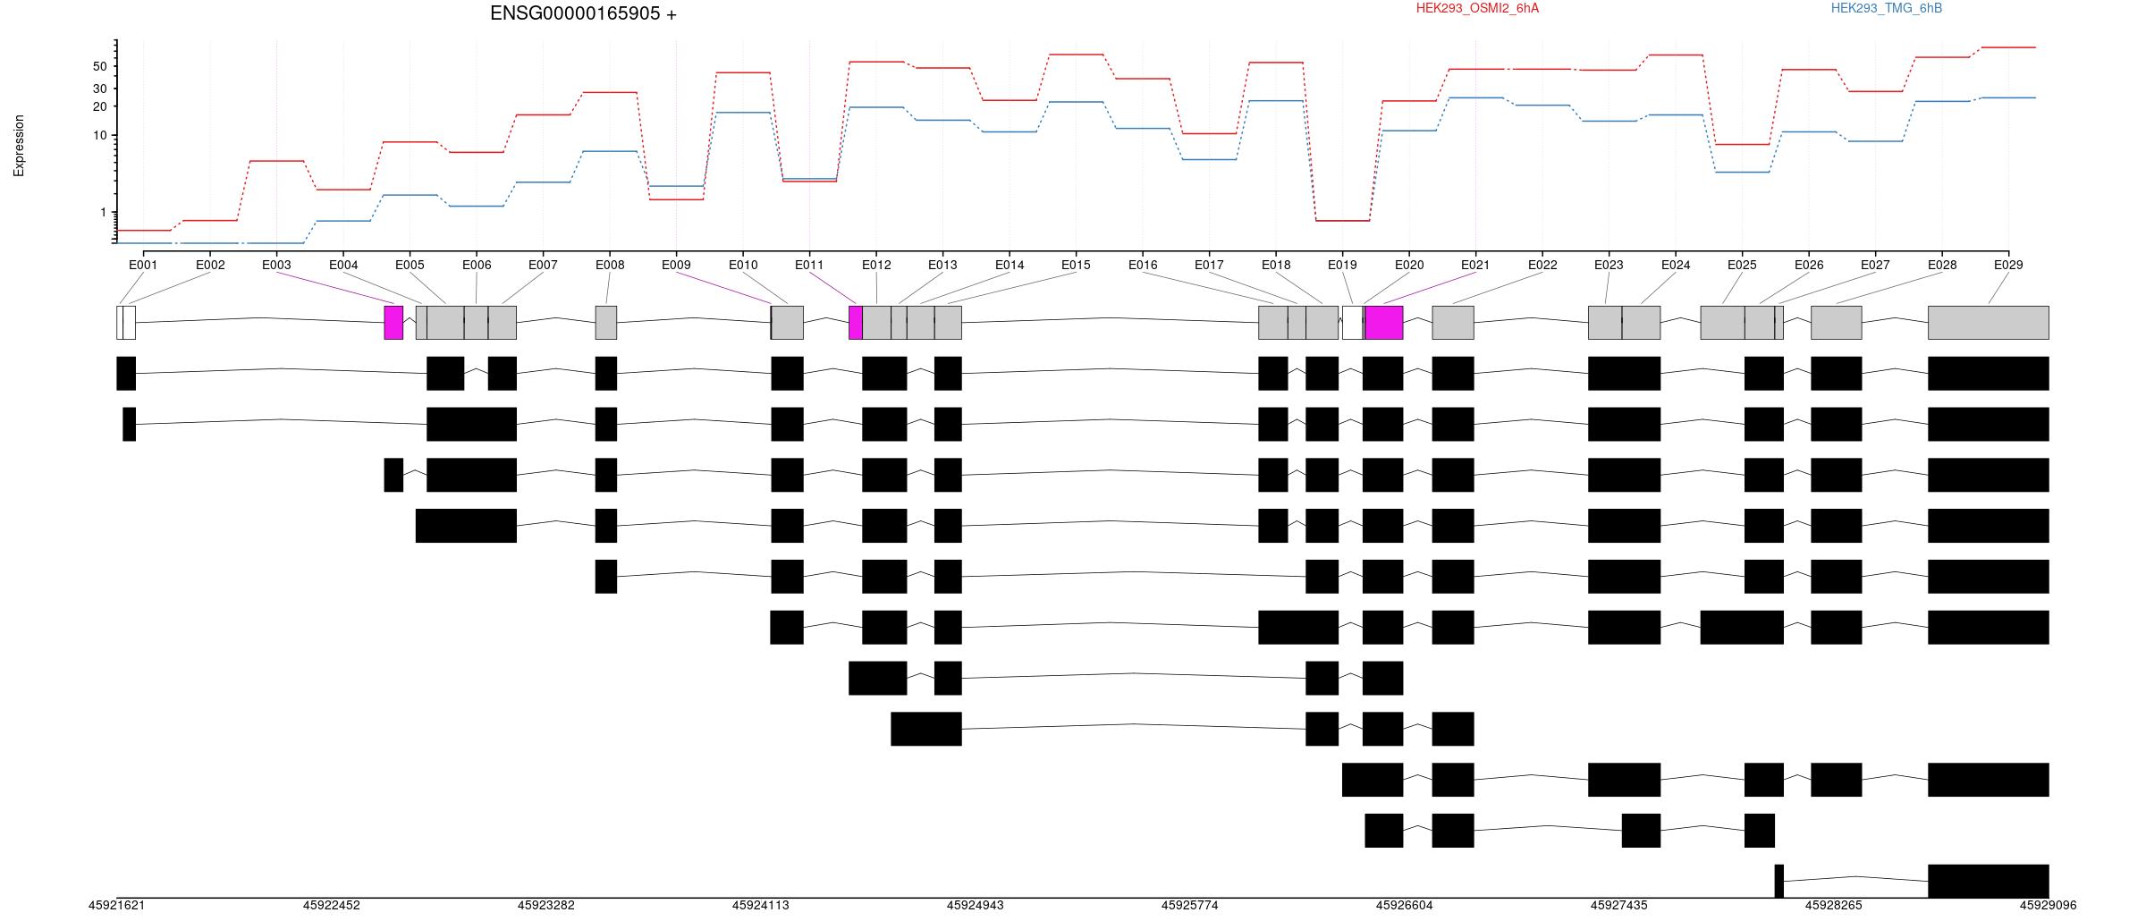Click exon label E013
Image resolution: width=2146 pixels, height=921 pixels.
pyautogui.click(x=942, y=265)
